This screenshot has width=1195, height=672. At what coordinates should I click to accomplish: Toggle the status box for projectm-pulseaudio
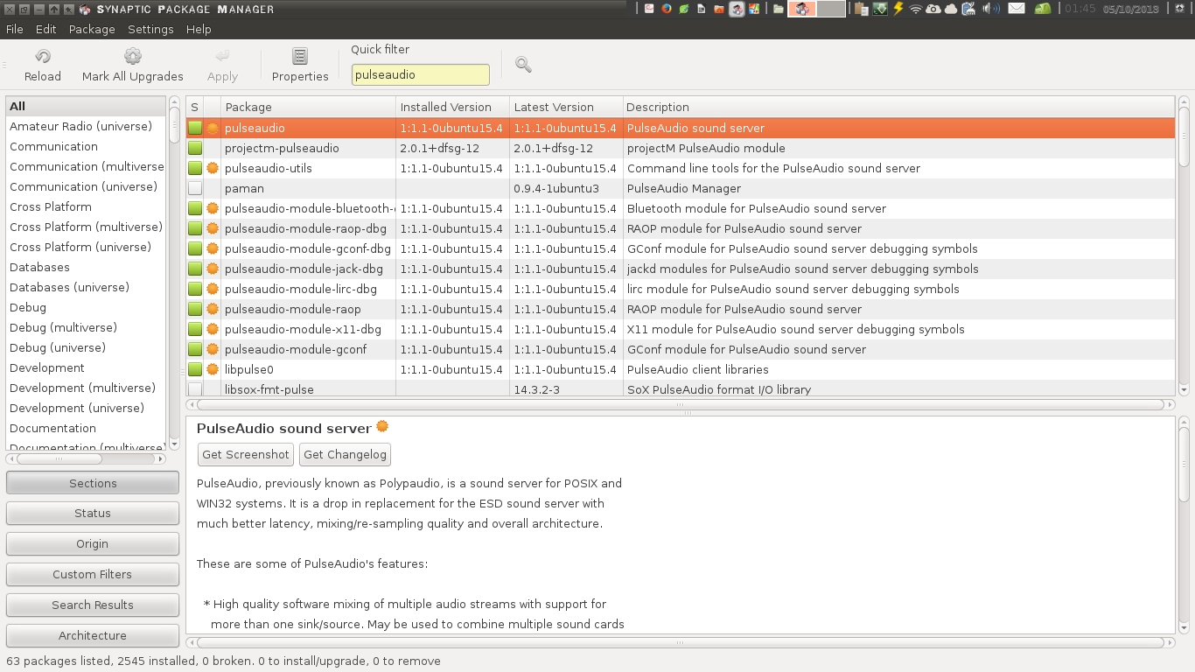(x=195, y=148)
